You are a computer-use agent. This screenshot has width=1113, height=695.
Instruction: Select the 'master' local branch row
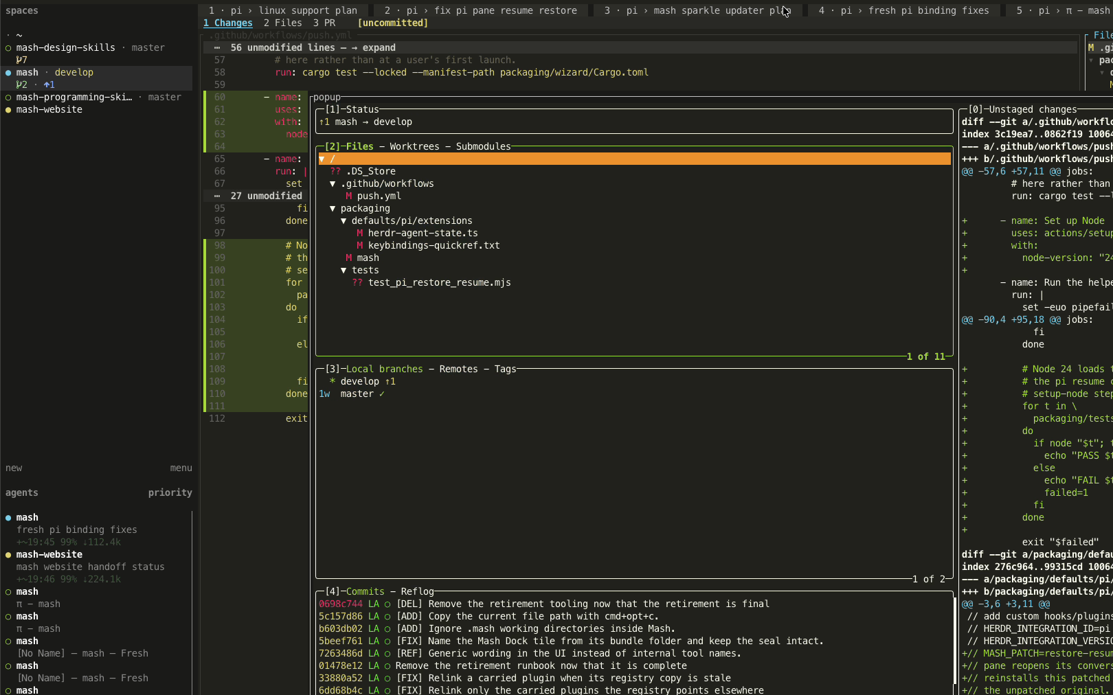coord(635,394)
